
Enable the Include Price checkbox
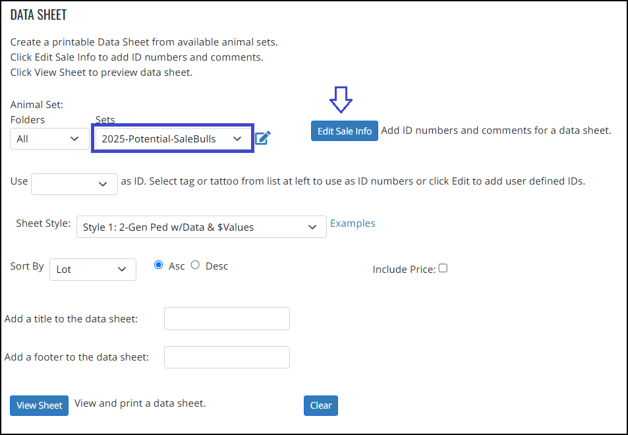pos(443,268)
